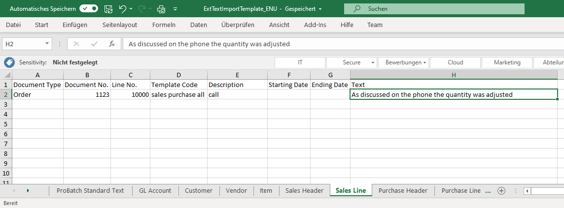
Task: Switch to GL Account sheet
Action: (155, 190)
